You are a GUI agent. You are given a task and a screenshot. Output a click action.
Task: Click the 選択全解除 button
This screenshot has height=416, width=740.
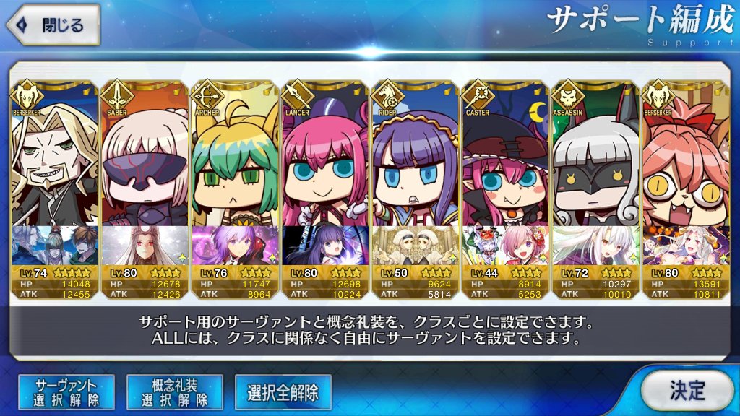click(283, 392)
